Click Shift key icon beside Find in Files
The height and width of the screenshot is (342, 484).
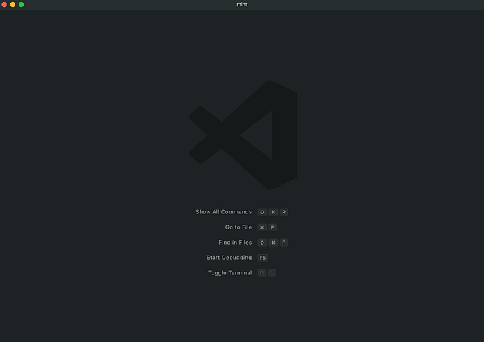[x=262, y=243]
